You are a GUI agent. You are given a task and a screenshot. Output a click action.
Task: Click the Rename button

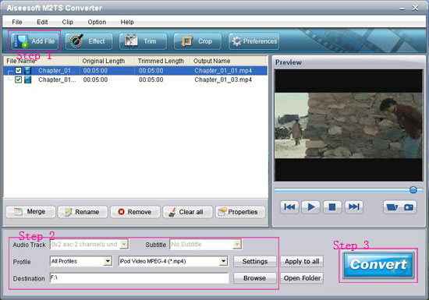[x=83, y=212]
